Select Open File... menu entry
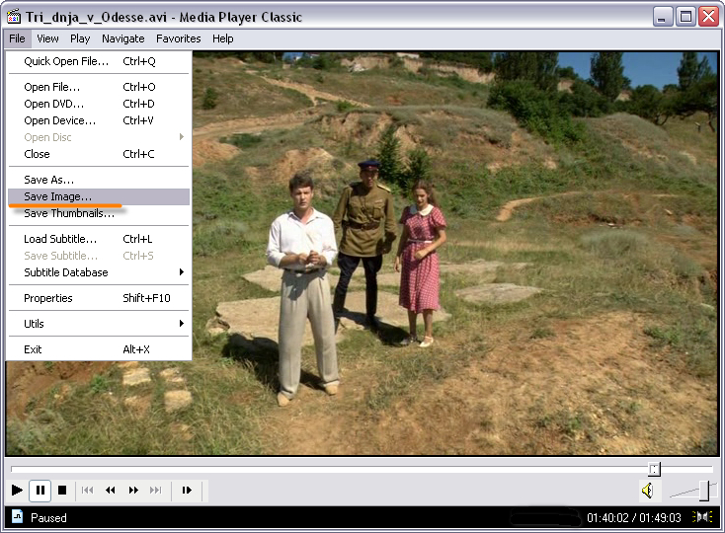Image resolution: width=725 pixels, height=533 pixels. 99,87
